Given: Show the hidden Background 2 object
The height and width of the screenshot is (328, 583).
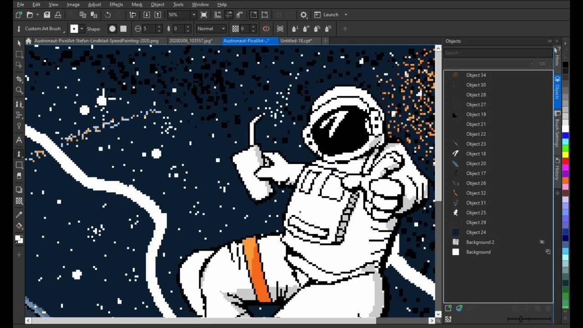Looking at the screenshot, I should tap(542, 242).
